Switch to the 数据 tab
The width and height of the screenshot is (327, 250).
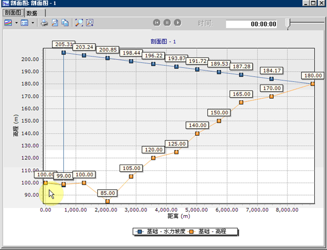[32, 13]
